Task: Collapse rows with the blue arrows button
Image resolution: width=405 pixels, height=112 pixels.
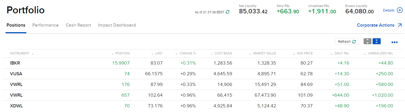Action: coord(377,41)
